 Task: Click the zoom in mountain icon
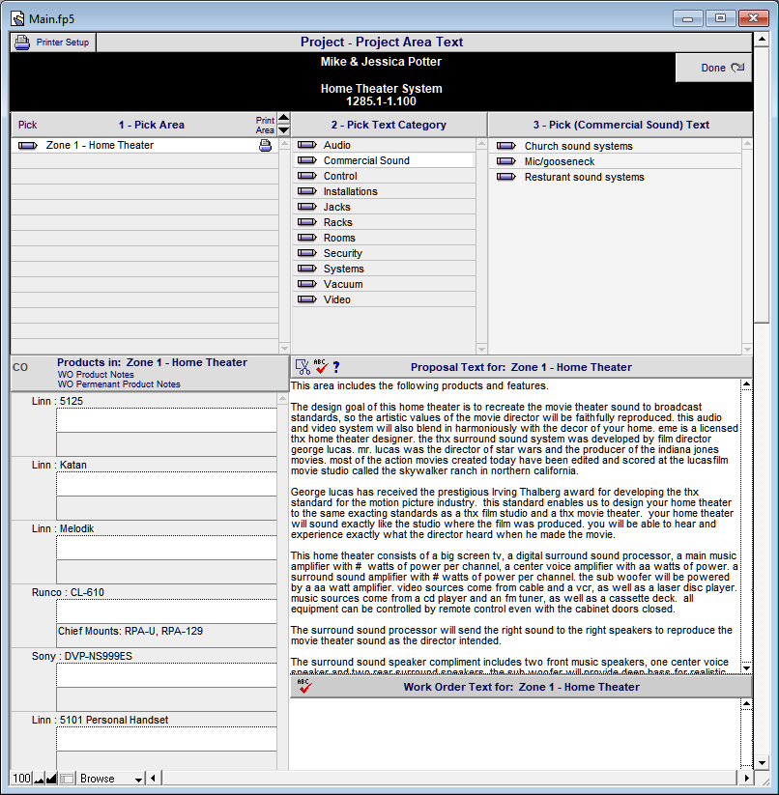51,779
